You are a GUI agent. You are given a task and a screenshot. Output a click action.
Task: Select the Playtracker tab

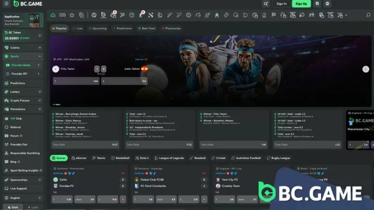pyautogui.click(x=171, y=28)
